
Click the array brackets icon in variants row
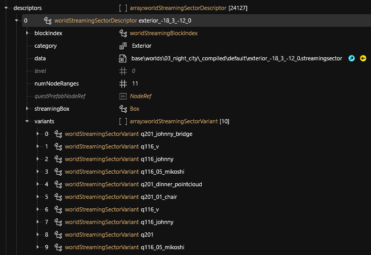[123, 121]
